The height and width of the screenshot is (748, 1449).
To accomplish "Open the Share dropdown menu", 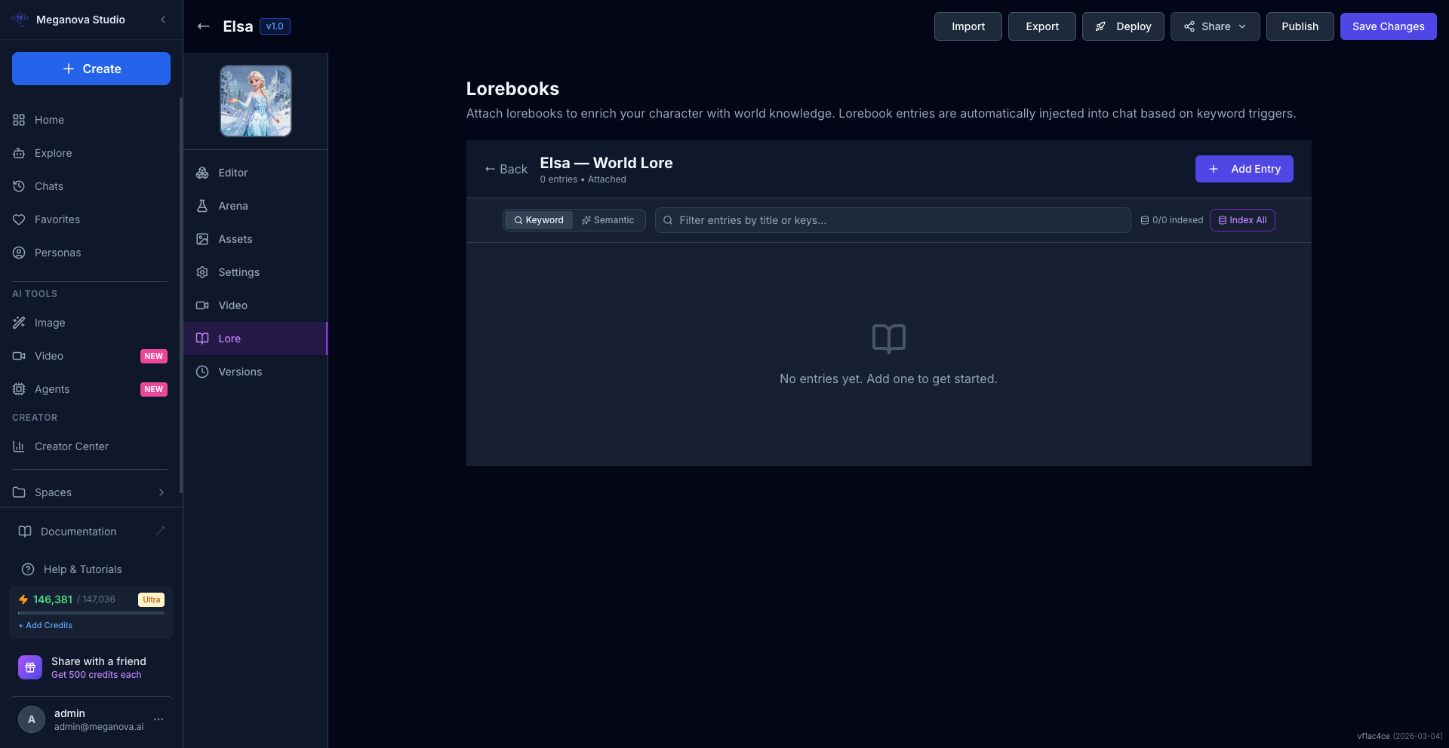I will pos(1214,26).
